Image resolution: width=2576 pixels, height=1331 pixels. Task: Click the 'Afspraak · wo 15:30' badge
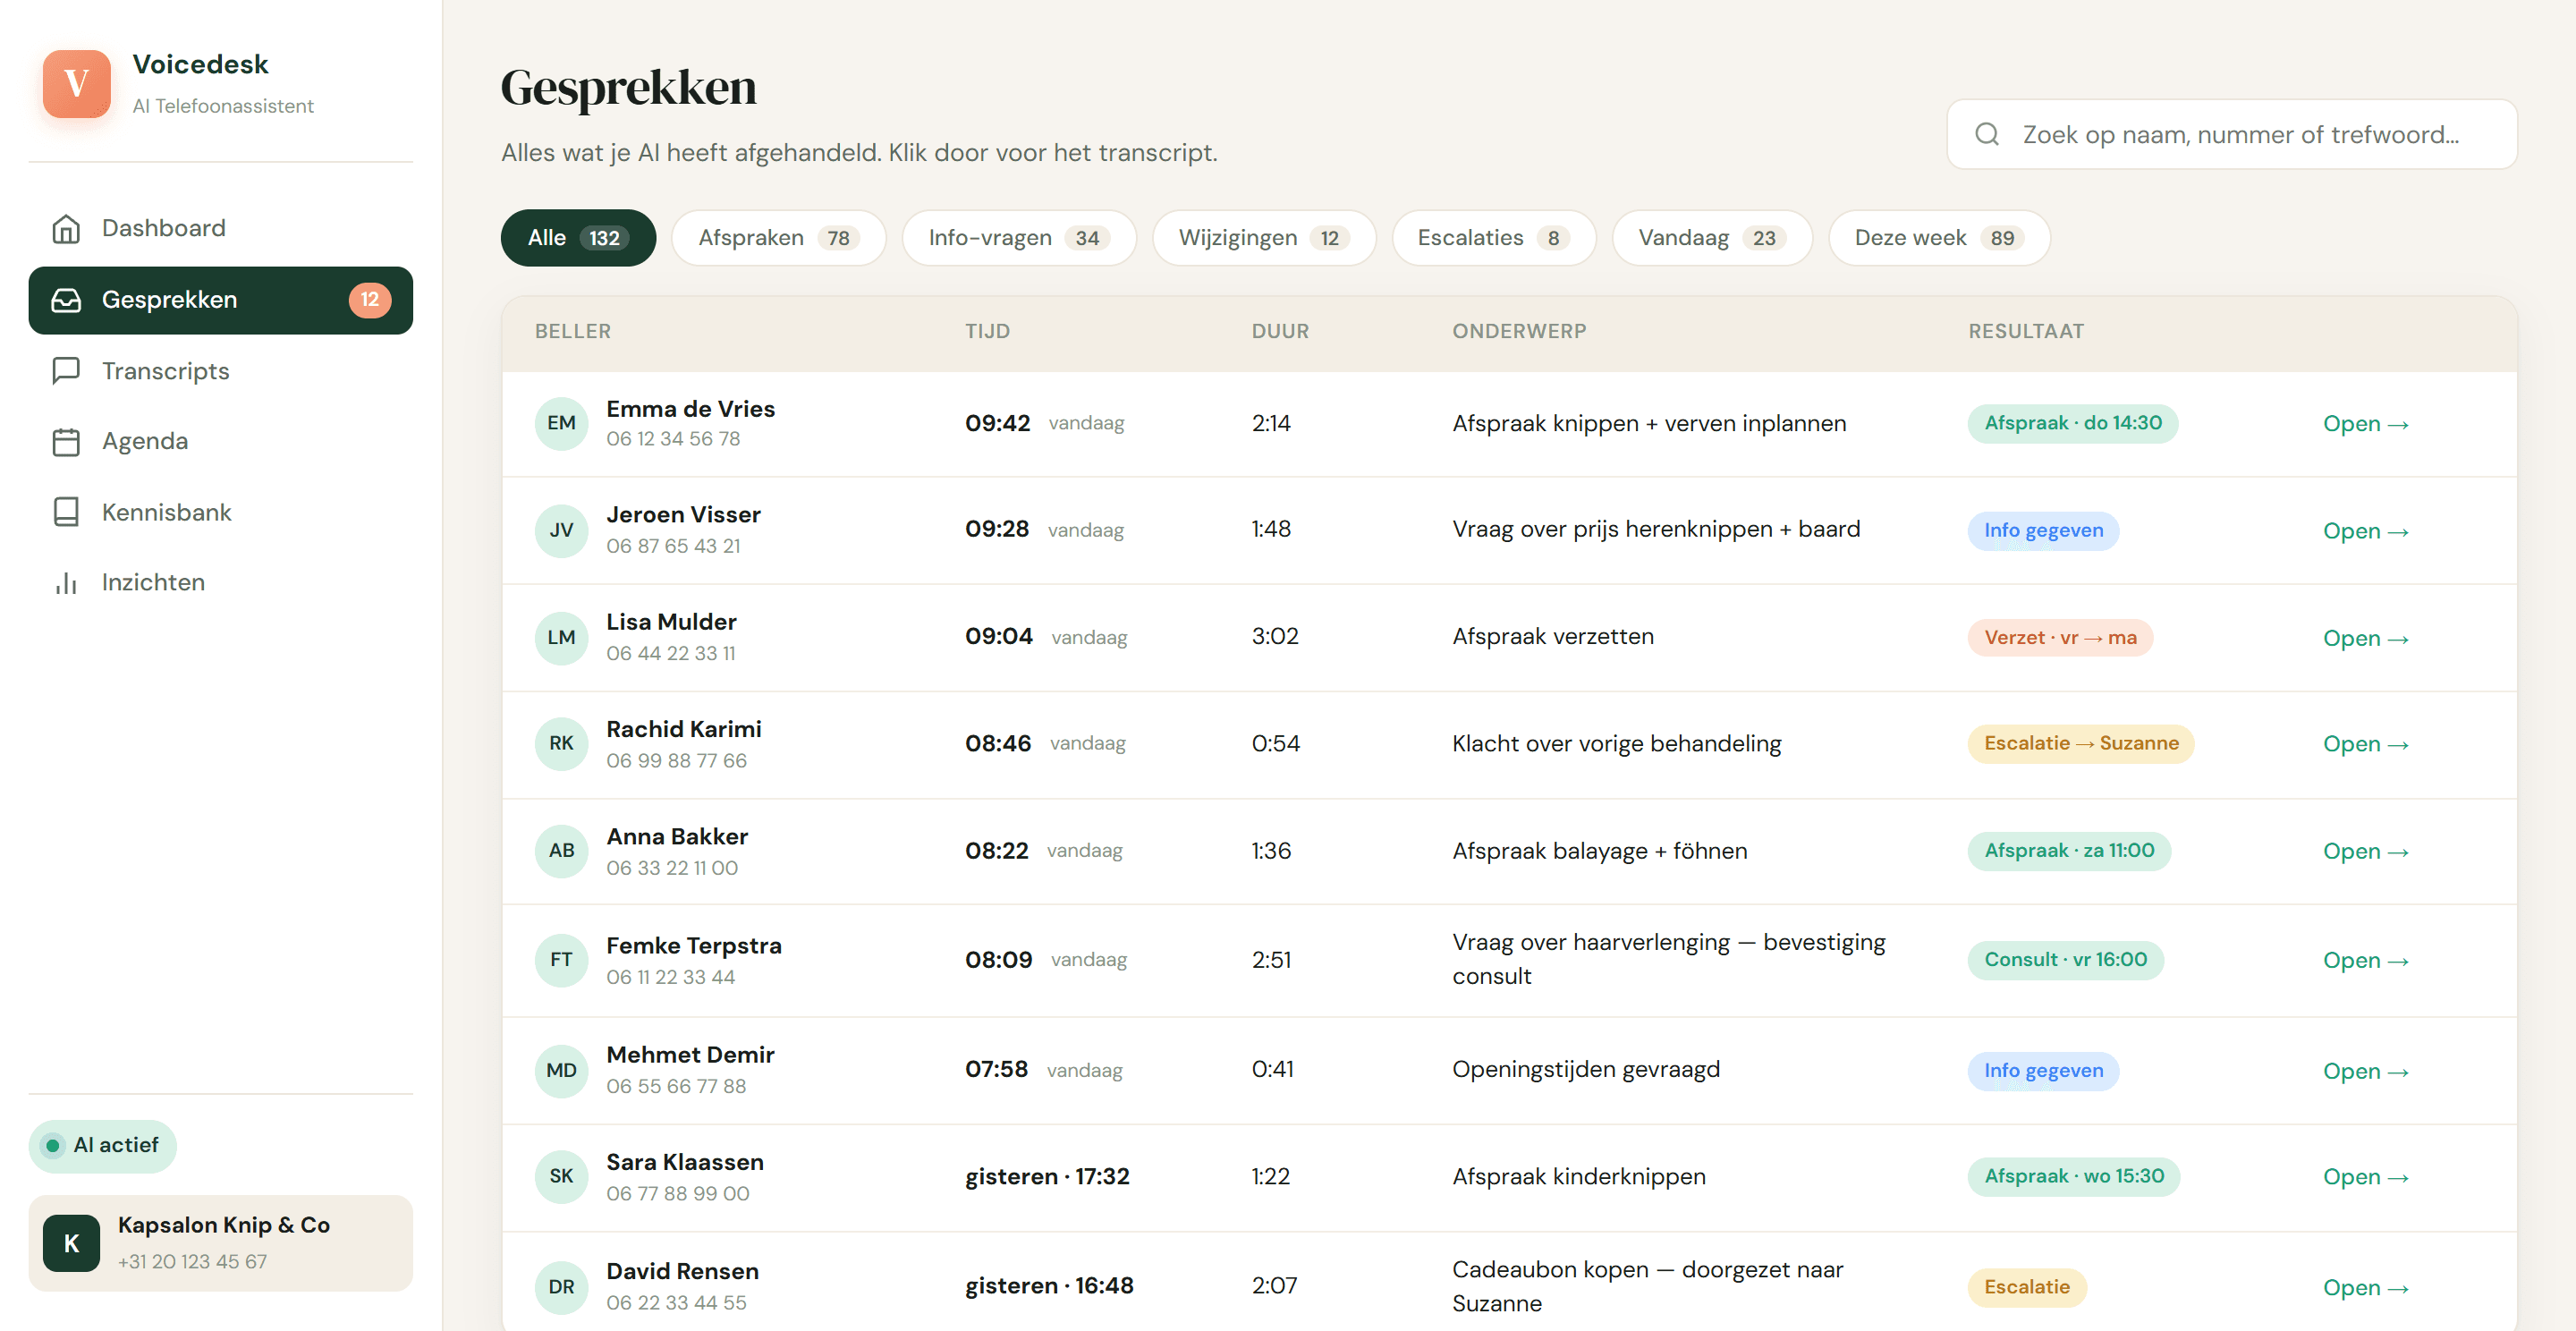coord(2073,1176)
